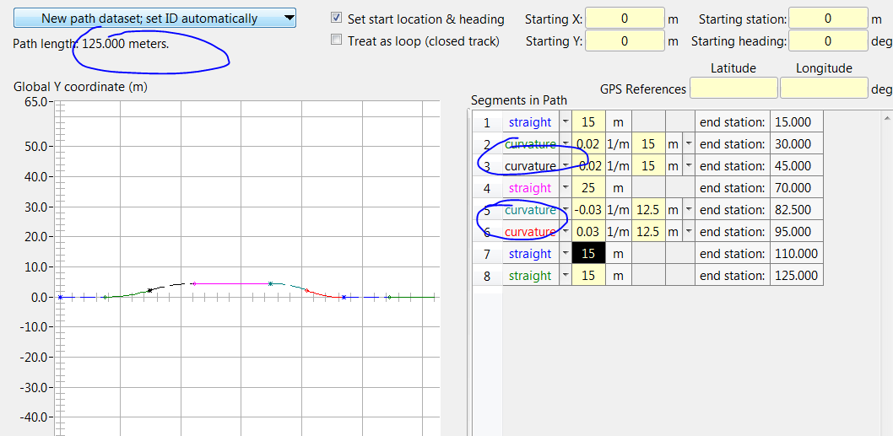Open segment 4 straight type dropdown arrow
Image resolution: width=893 pixels, height=436 pixels.
tap(565, 188)
